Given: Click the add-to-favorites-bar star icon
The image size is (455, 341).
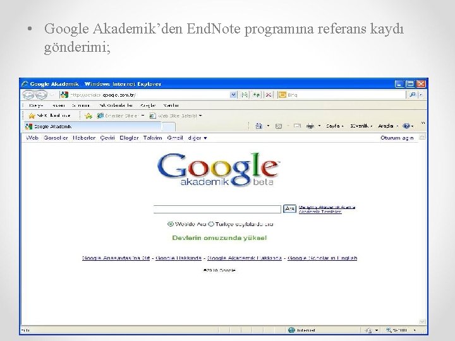Looking at the screenshot, I should 88,116.
